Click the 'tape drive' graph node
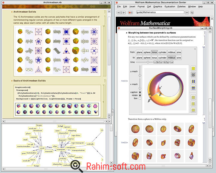The width and height of the screenshot is (216, 173). point(76,135)
